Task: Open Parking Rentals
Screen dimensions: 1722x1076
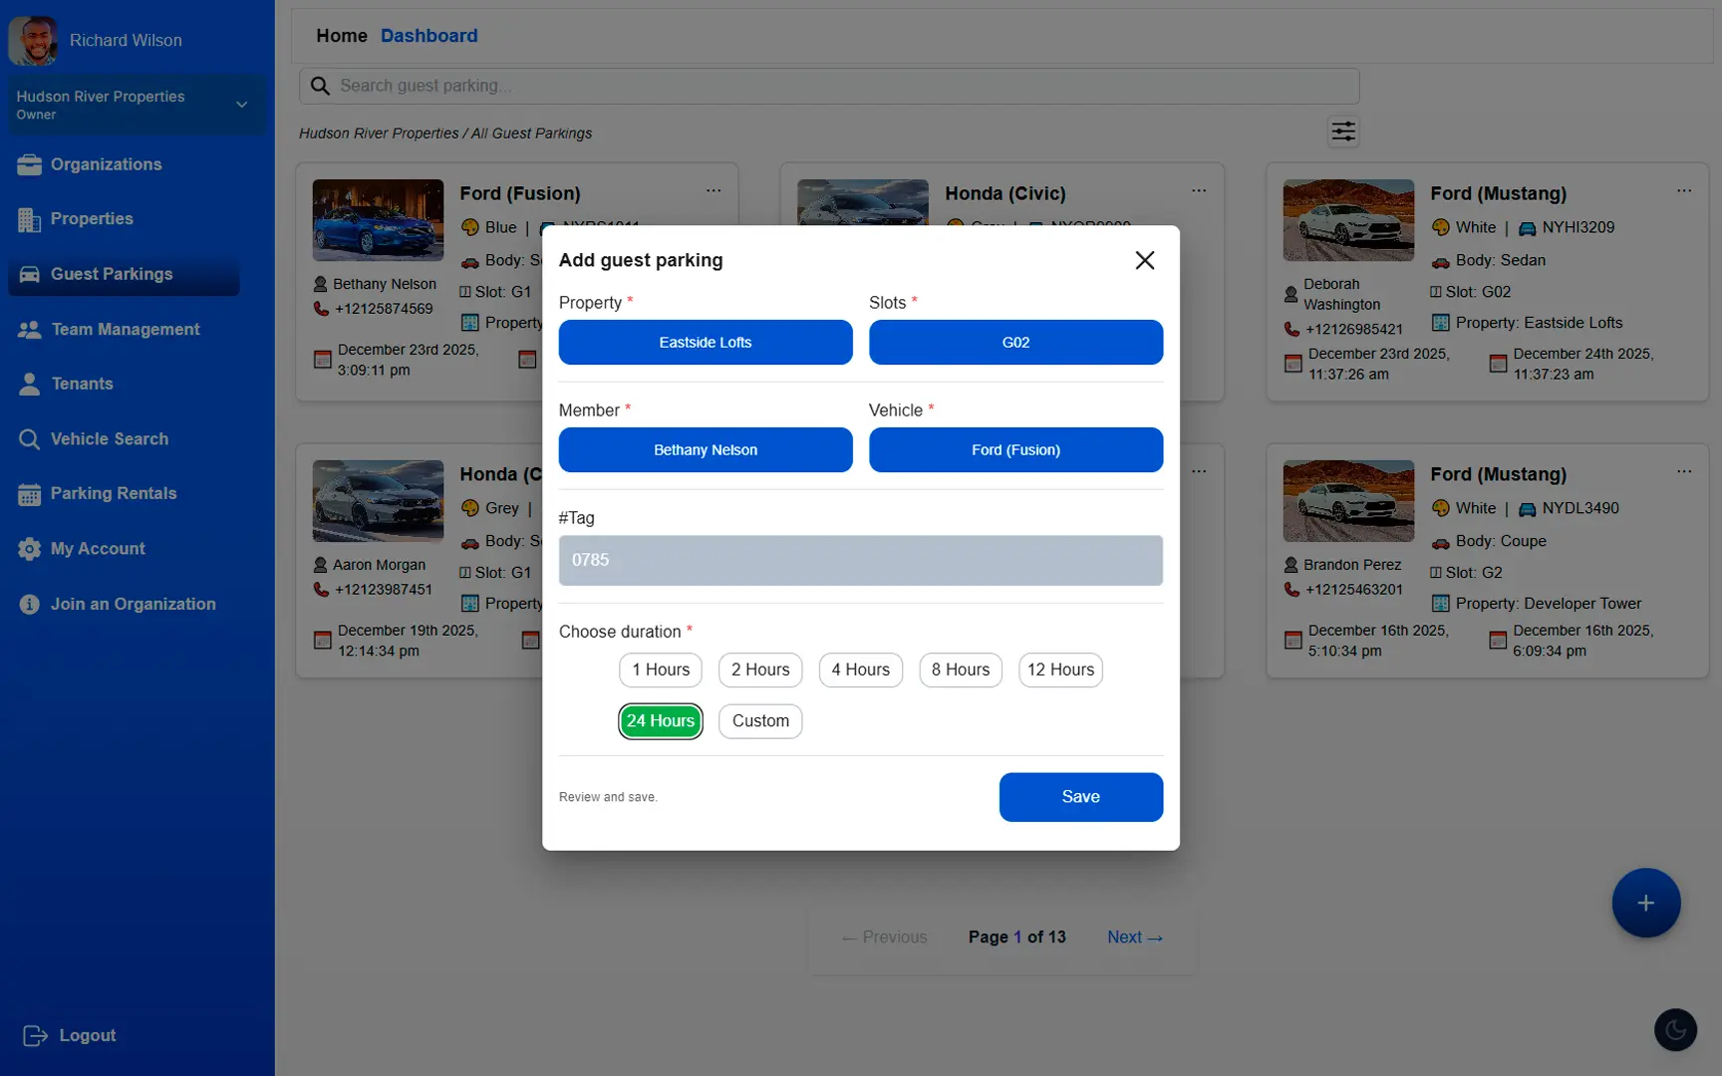Action: [112, 493]
